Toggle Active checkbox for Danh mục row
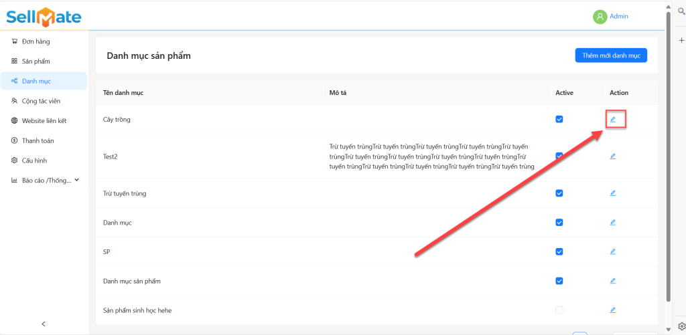Image resolution: width=686 pixels, height=335 pixels. 559,223
